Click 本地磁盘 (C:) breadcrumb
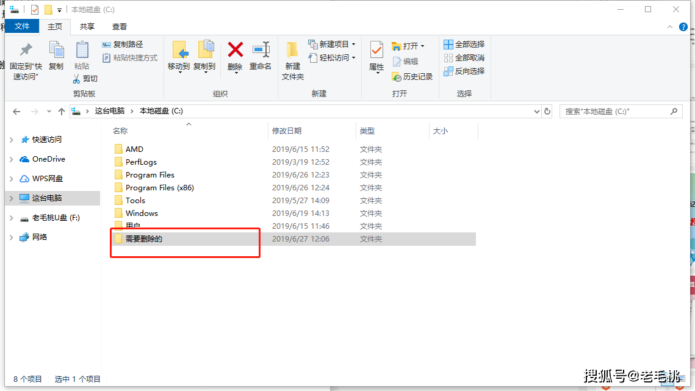The image size is (695, 391). (x=161, y=111)
